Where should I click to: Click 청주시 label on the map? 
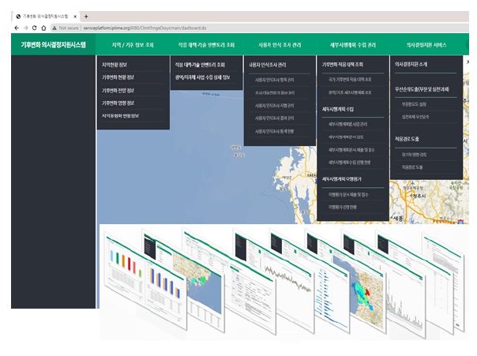point(419,196)
